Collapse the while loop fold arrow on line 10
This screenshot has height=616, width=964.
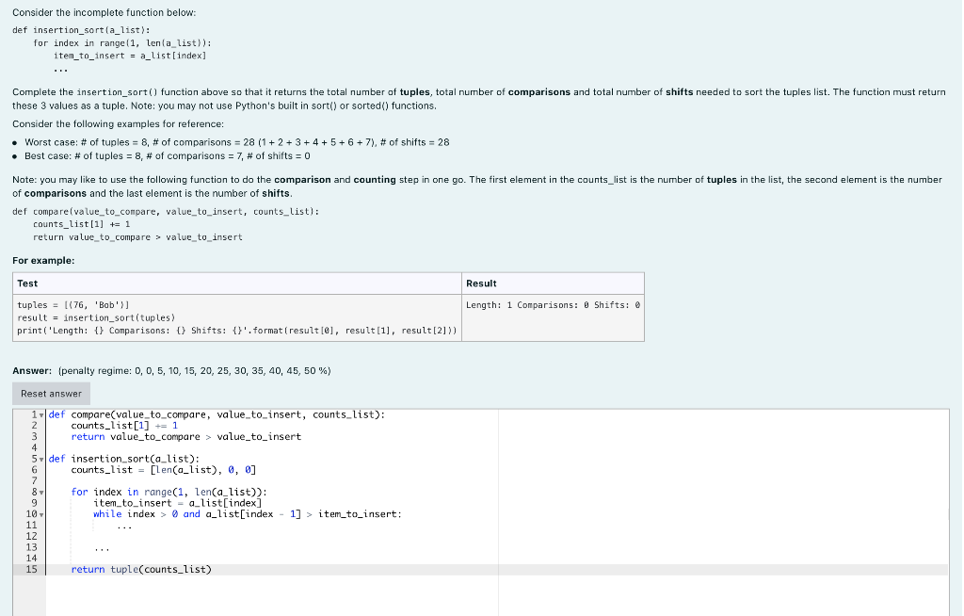(x=40, y=513)
